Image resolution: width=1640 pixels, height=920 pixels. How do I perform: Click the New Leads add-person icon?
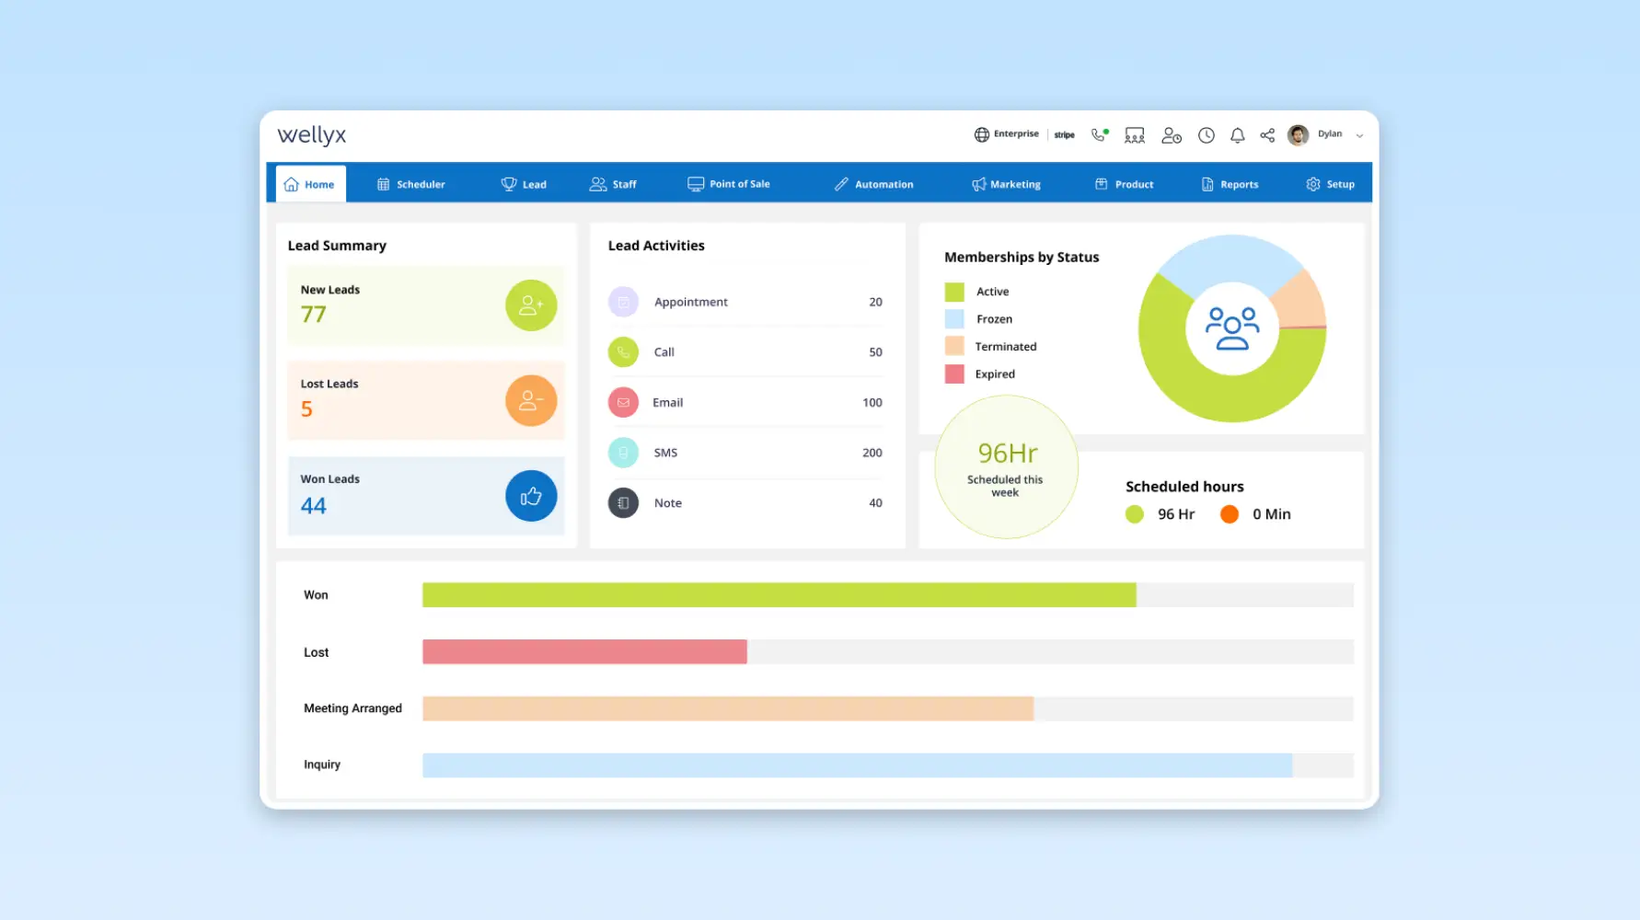[x=531, y=305]
